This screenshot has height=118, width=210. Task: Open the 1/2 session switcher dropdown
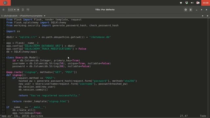12,10
